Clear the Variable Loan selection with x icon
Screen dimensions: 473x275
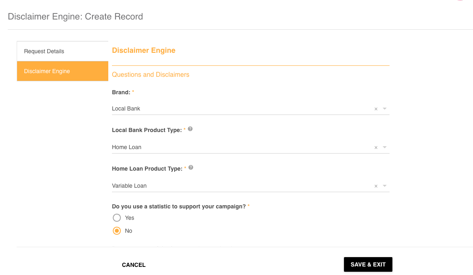(x=376, y=186)
